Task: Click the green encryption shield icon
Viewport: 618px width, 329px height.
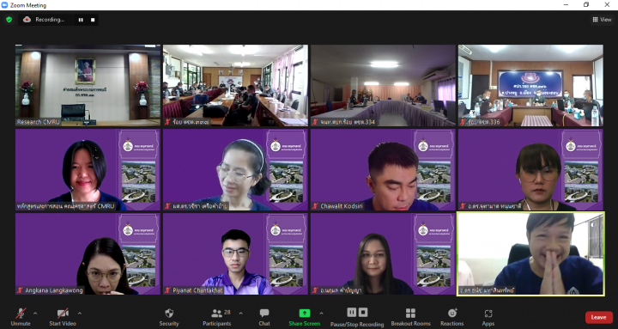Action: (9, 20)
